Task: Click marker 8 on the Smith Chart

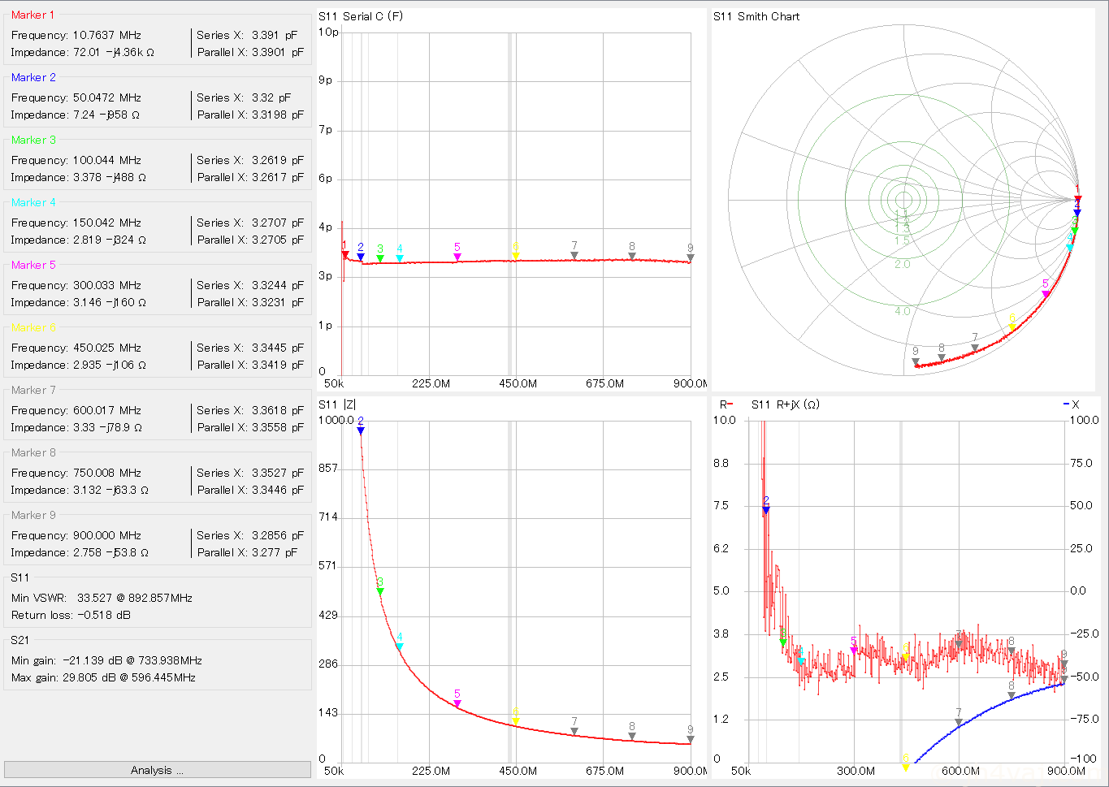Action: (x=942, y=357)
